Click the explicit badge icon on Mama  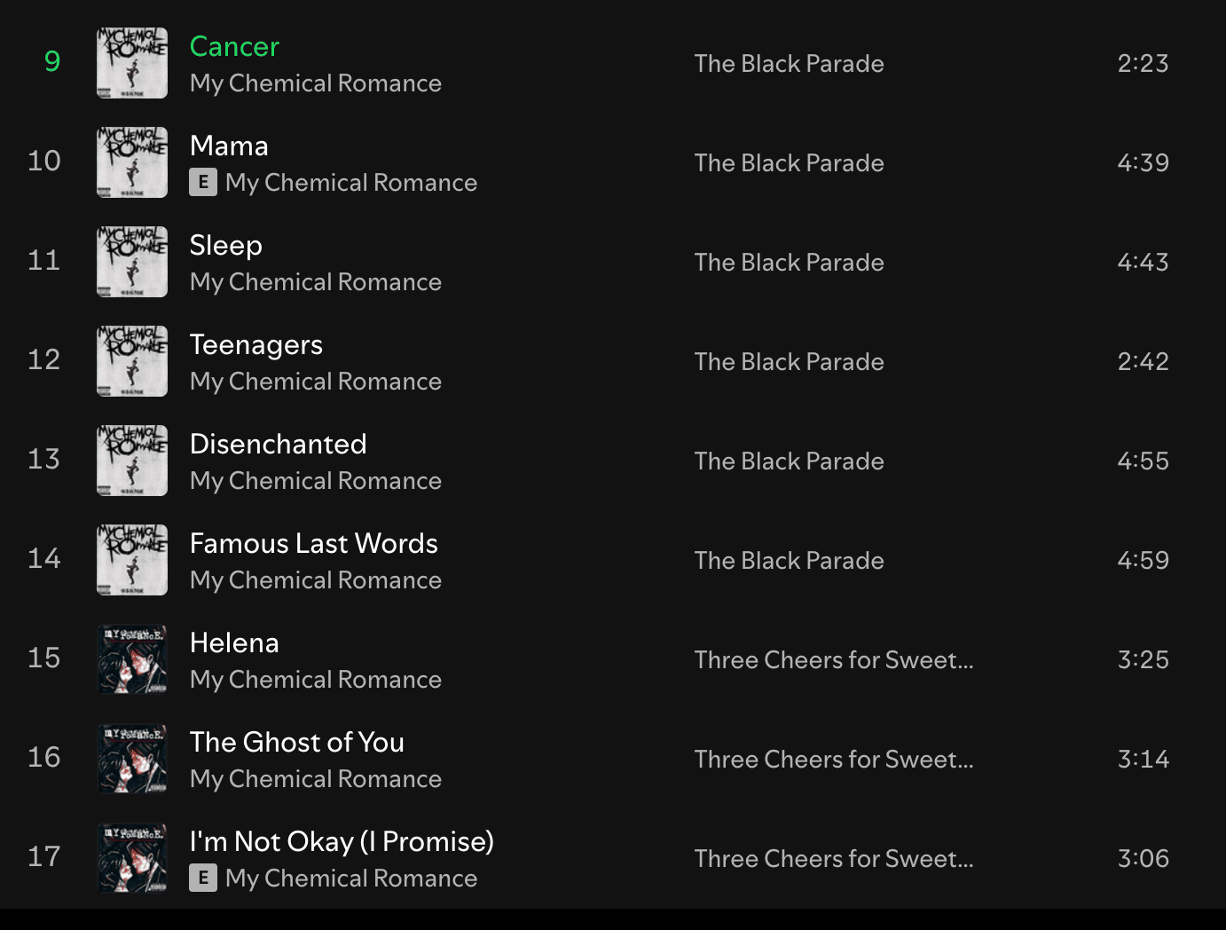pos(203,183)
